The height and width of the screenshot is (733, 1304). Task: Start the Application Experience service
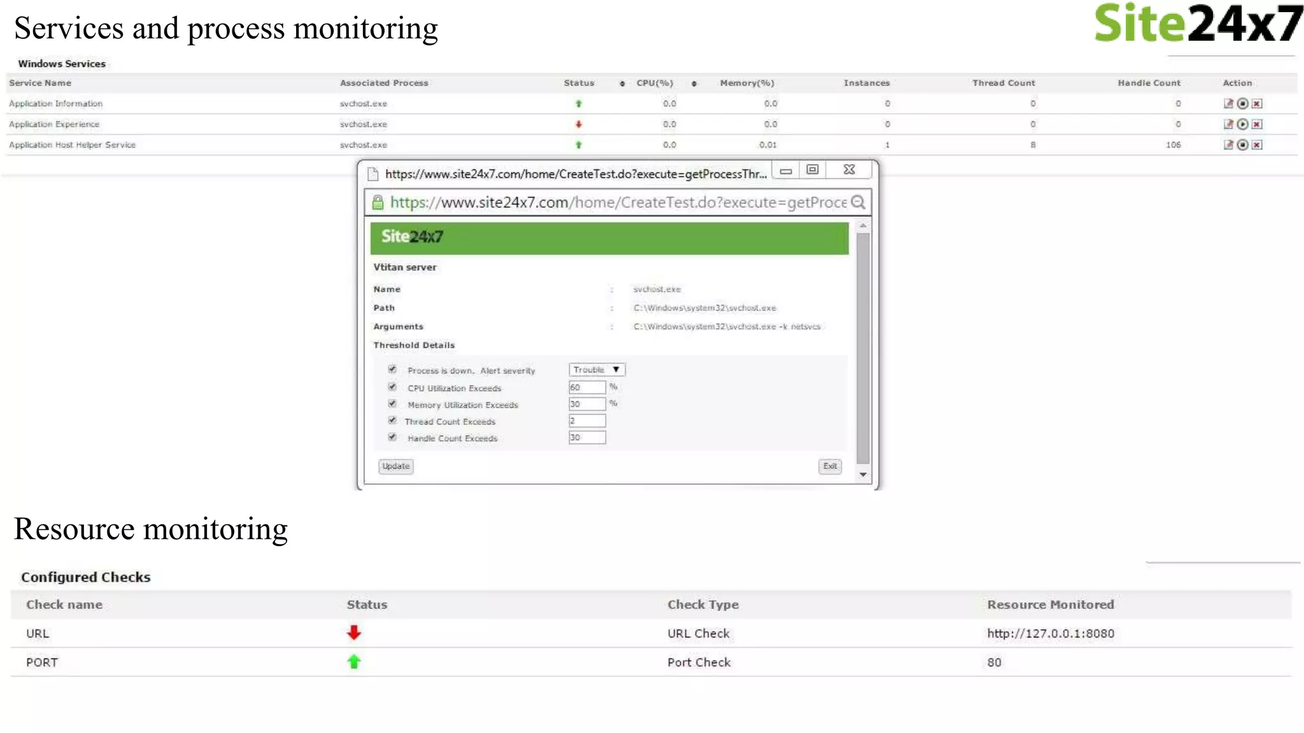tap(1242, 124)
